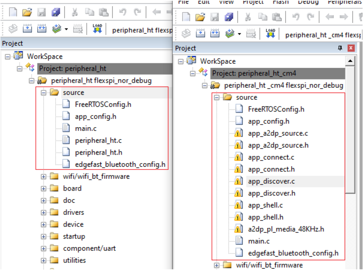Click Save All icon in left window toolbar
The image size is (363, 271).
click(x=56, y=12)
